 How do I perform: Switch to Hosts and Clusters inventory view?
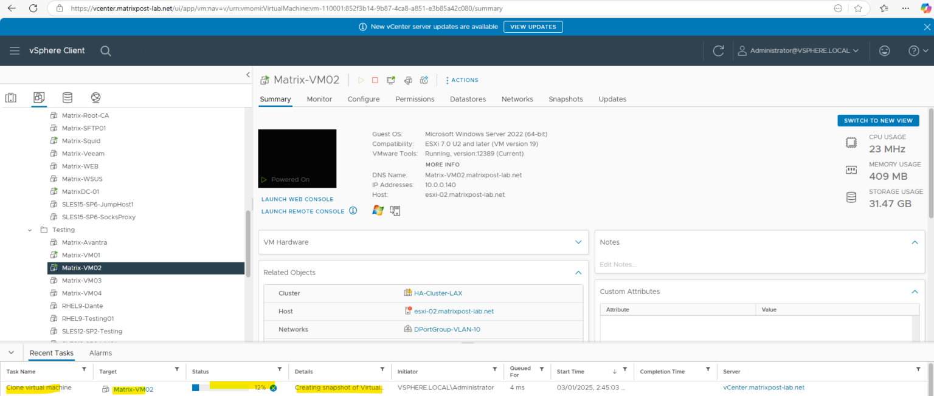coord(10,97)
